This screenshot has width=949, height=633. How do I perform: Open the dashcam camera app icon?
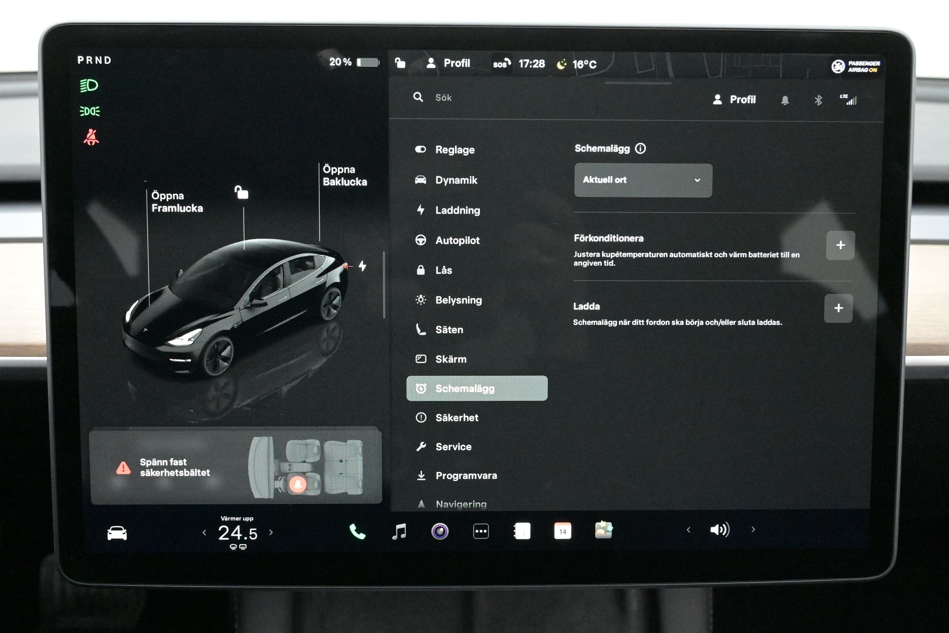(x=440, y=531)
